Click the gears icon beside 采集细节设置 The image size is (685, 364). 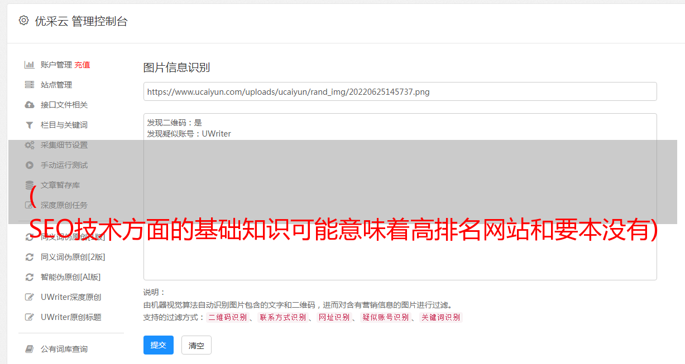[30, 145]
